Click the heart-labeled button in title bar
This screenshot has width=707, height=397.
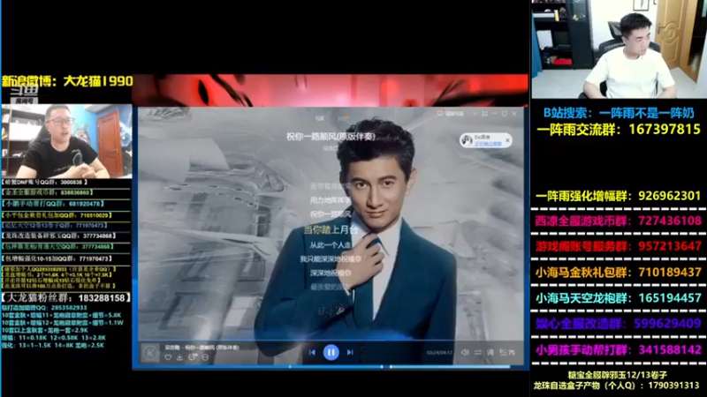tap(451, 114)
